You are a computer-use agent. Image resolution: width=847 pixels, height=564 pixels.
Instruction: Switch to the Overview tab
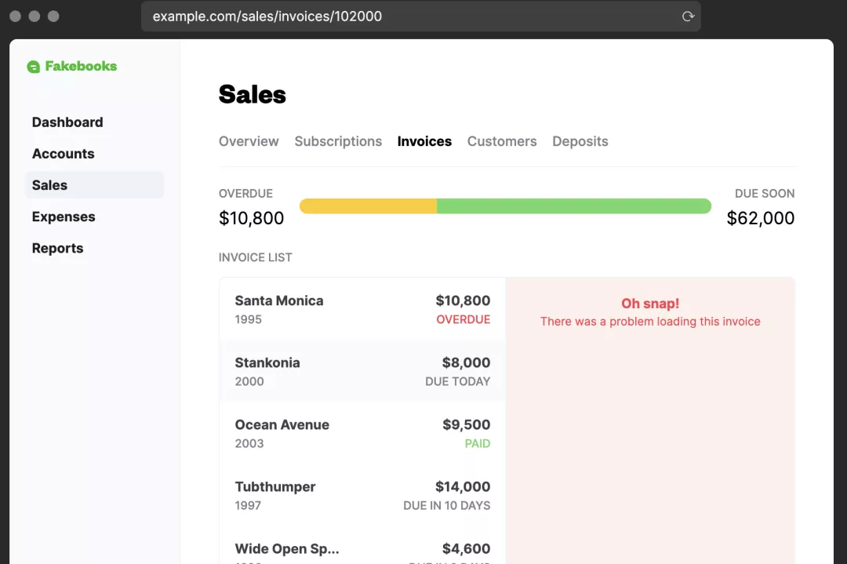(249, 141)
